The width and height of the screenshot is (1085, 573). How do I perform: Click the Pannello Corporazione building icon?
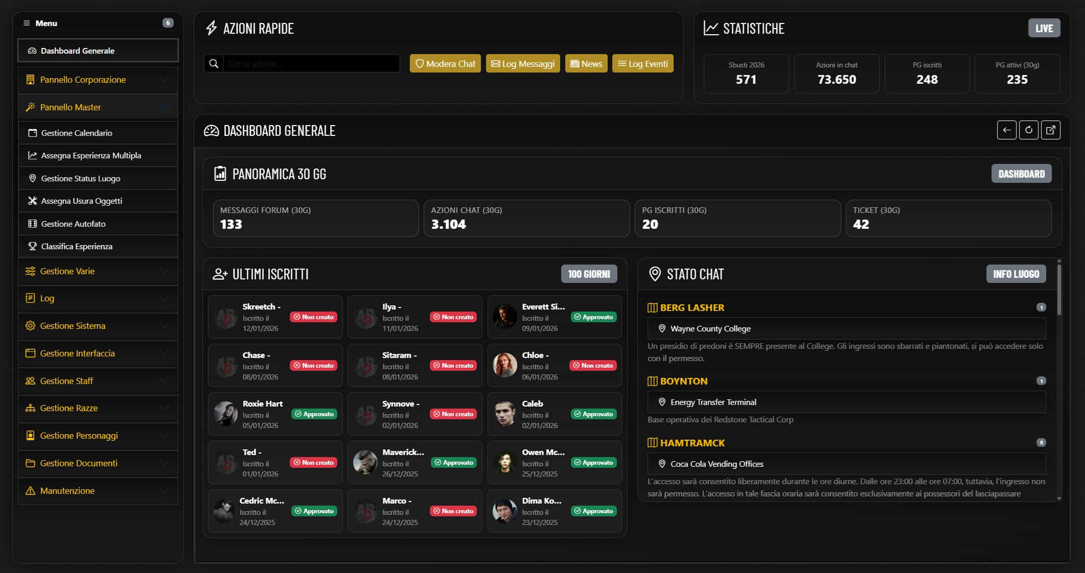(30, 80)
